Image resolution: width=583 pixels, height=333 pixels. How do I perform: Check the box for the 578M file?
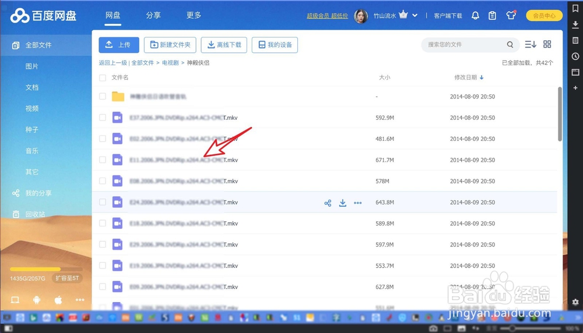103,181
